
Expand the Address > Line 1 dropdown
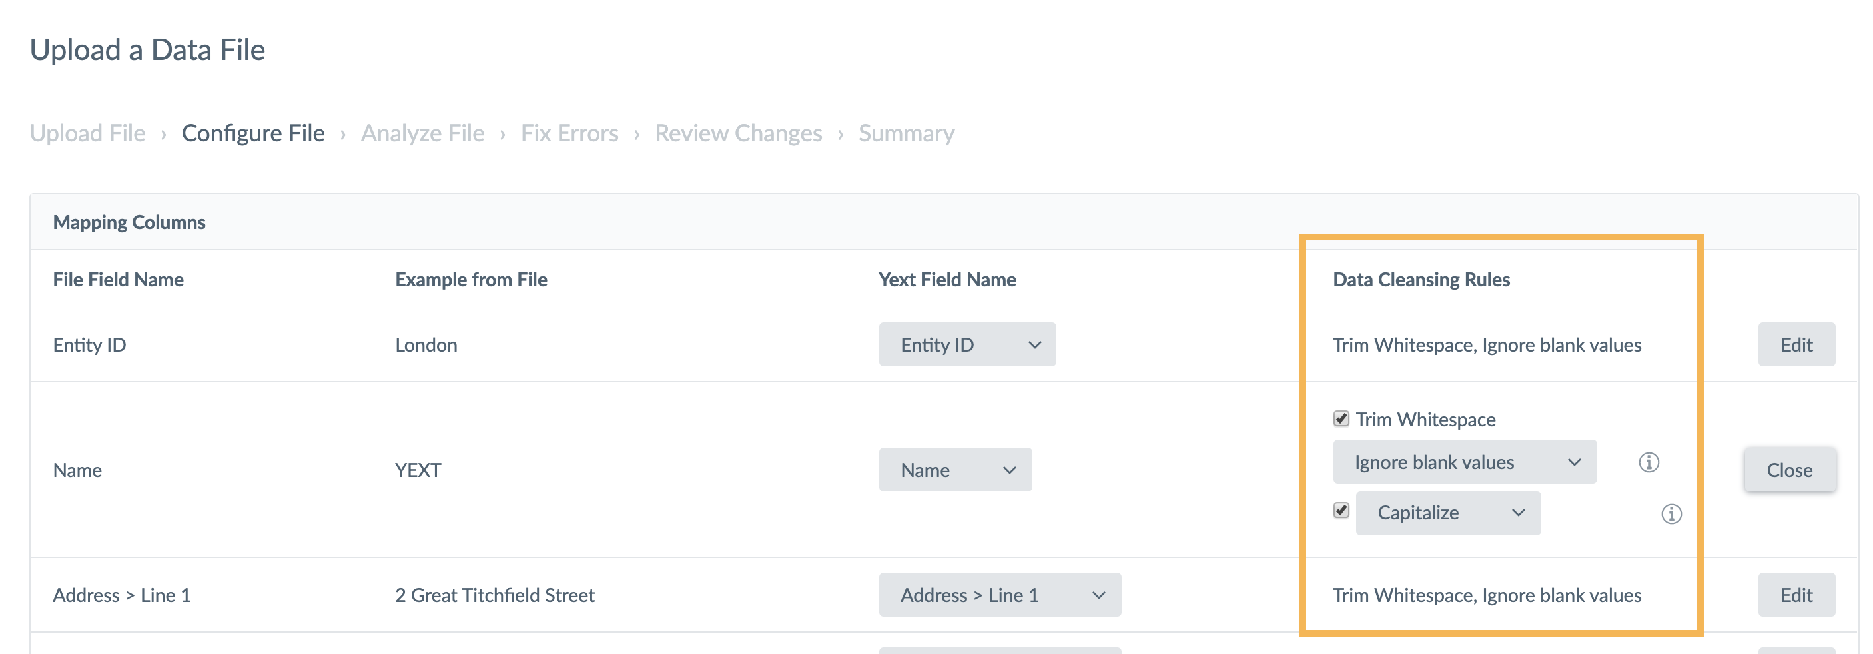click(x=1000, y=595)
